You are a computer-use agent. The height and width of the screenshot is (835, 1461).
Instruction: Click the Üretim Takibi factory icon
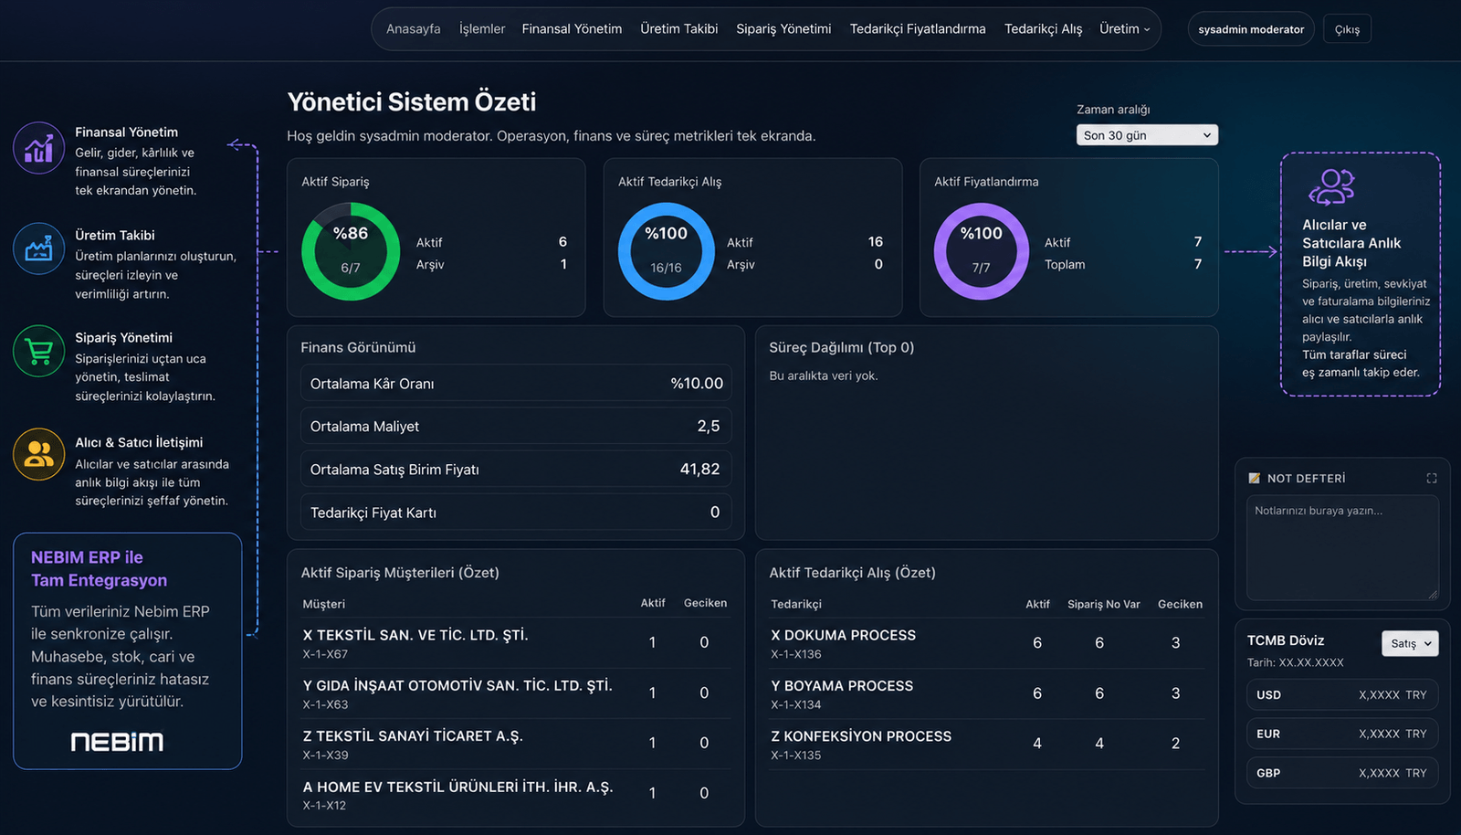[38, 248]
